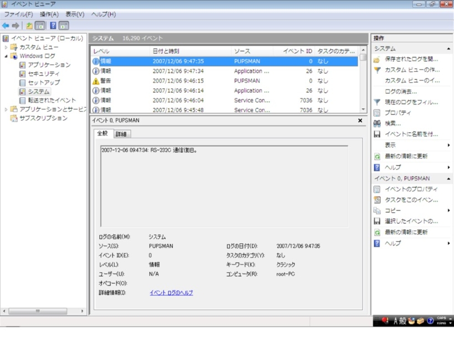The height and width of the screenshot is (341, 454).
Task: Expand the 表示 submenu arrow in actions pane
Action: [448, 145]
